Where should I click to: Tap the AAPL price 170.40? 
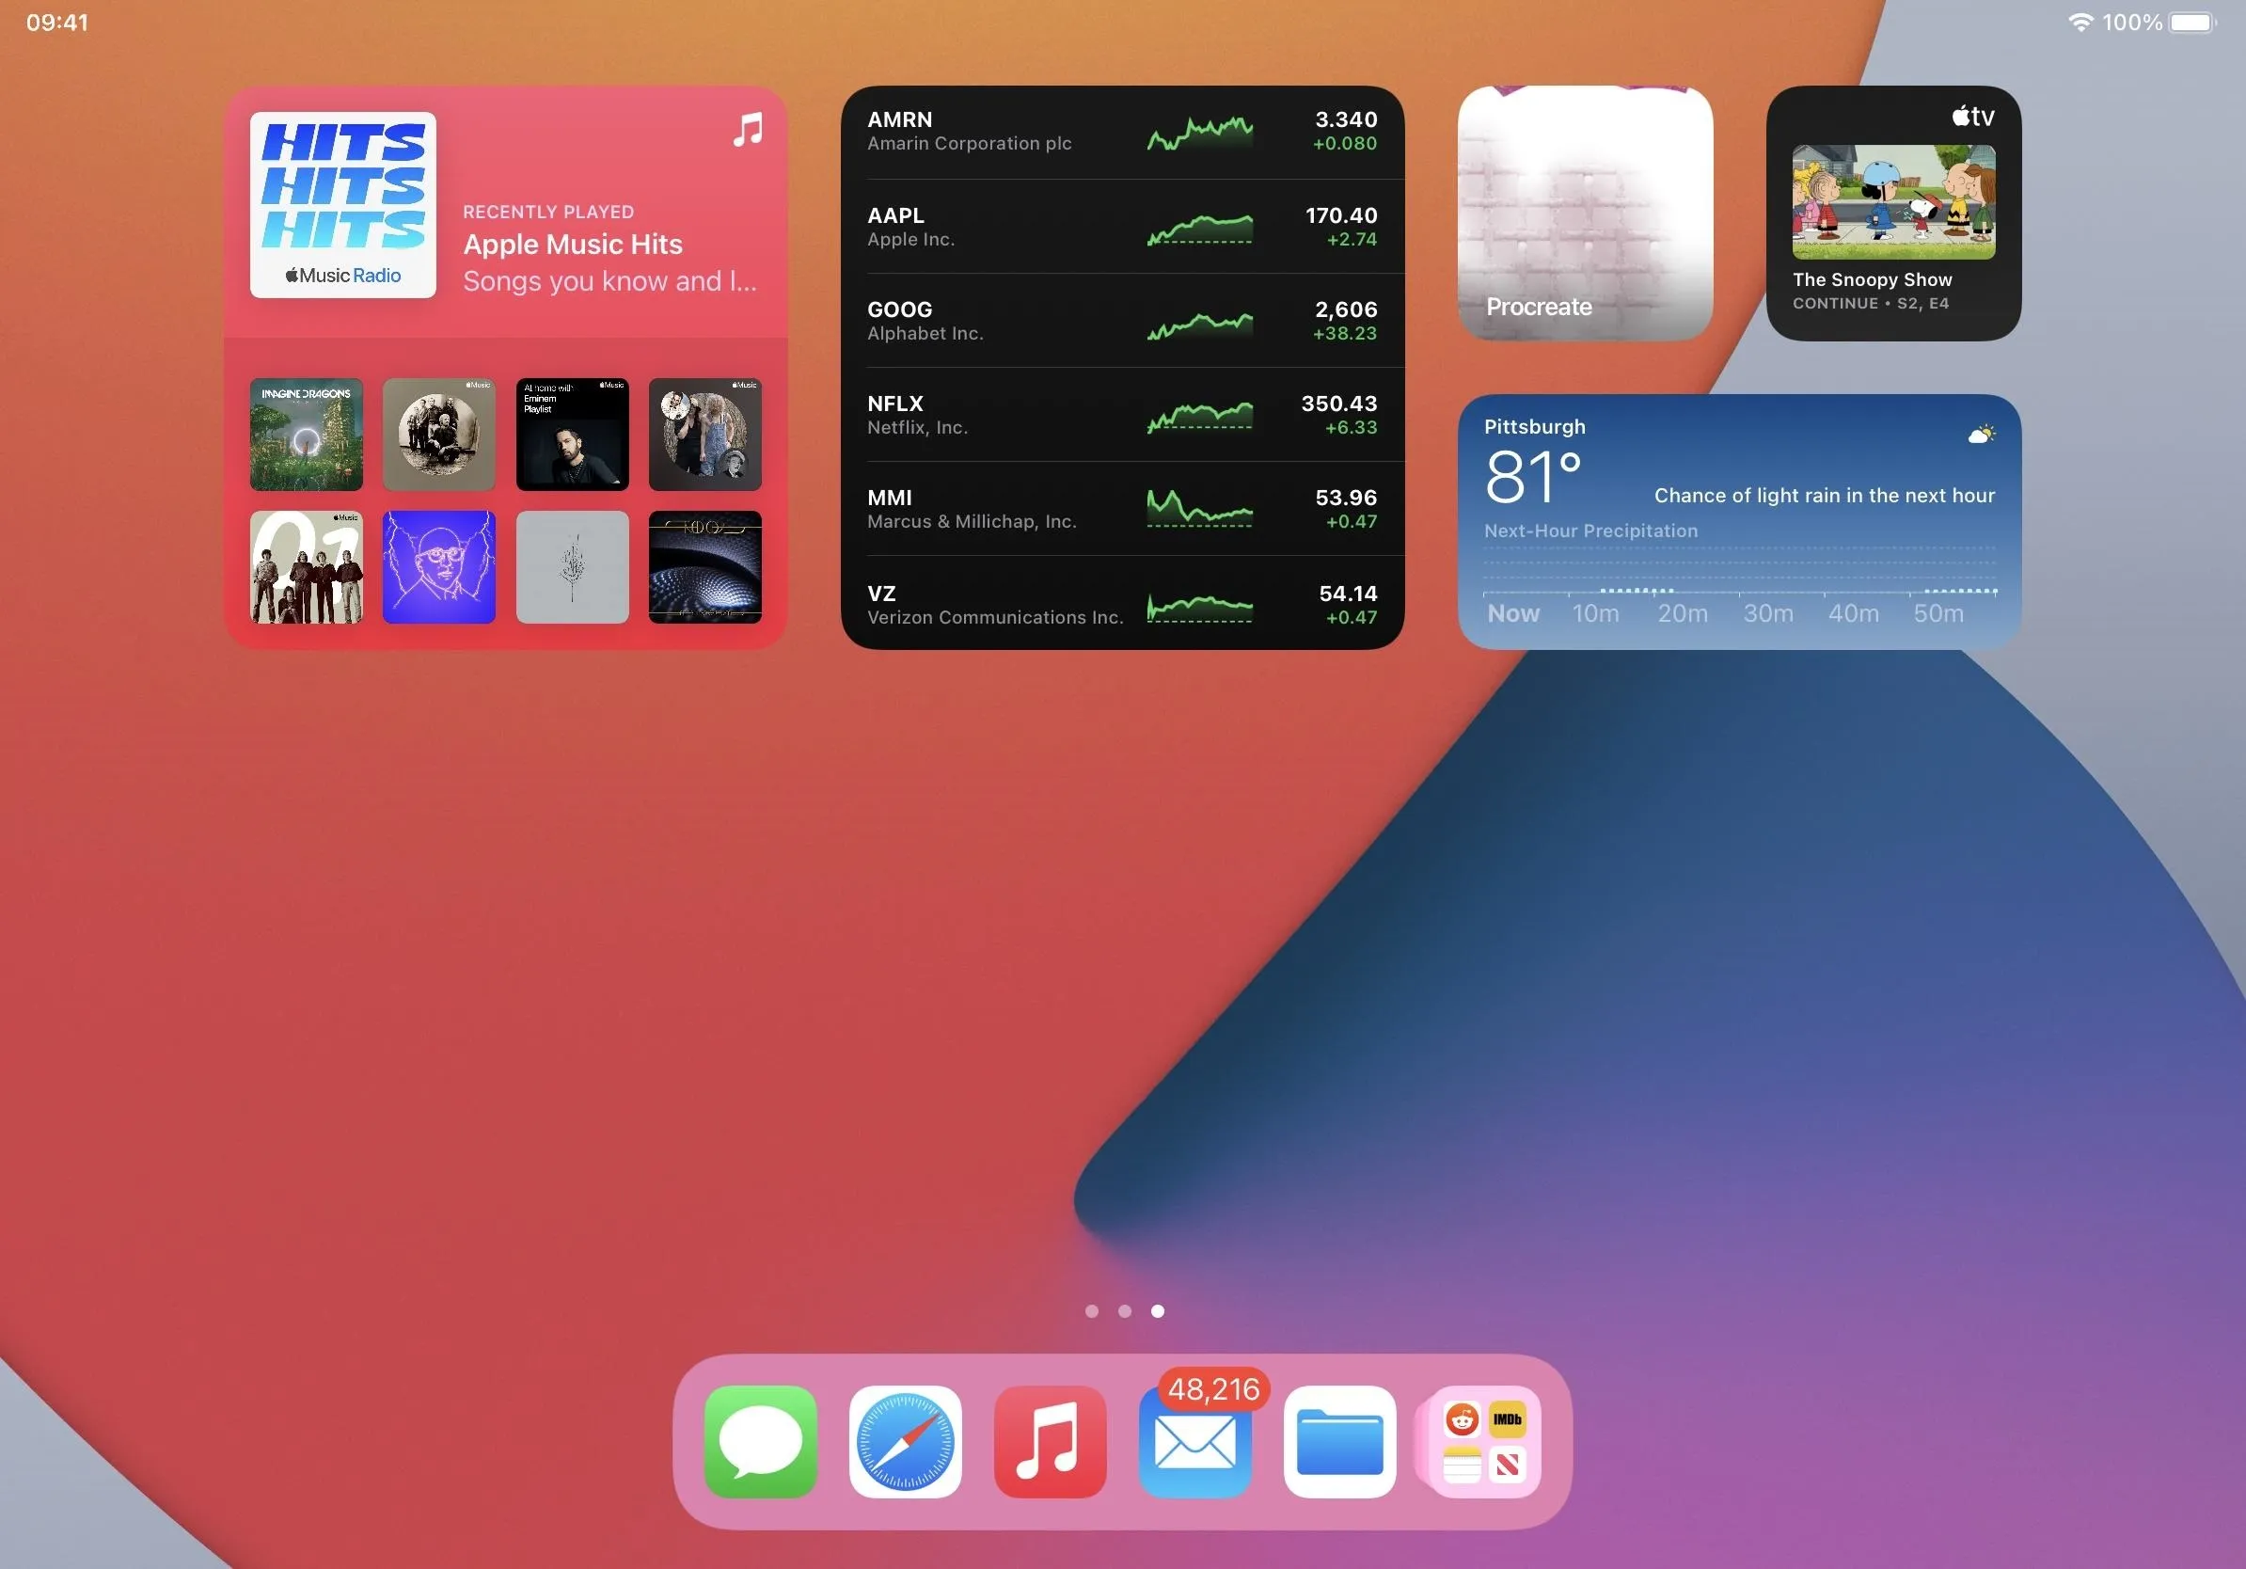point(1341,215)
